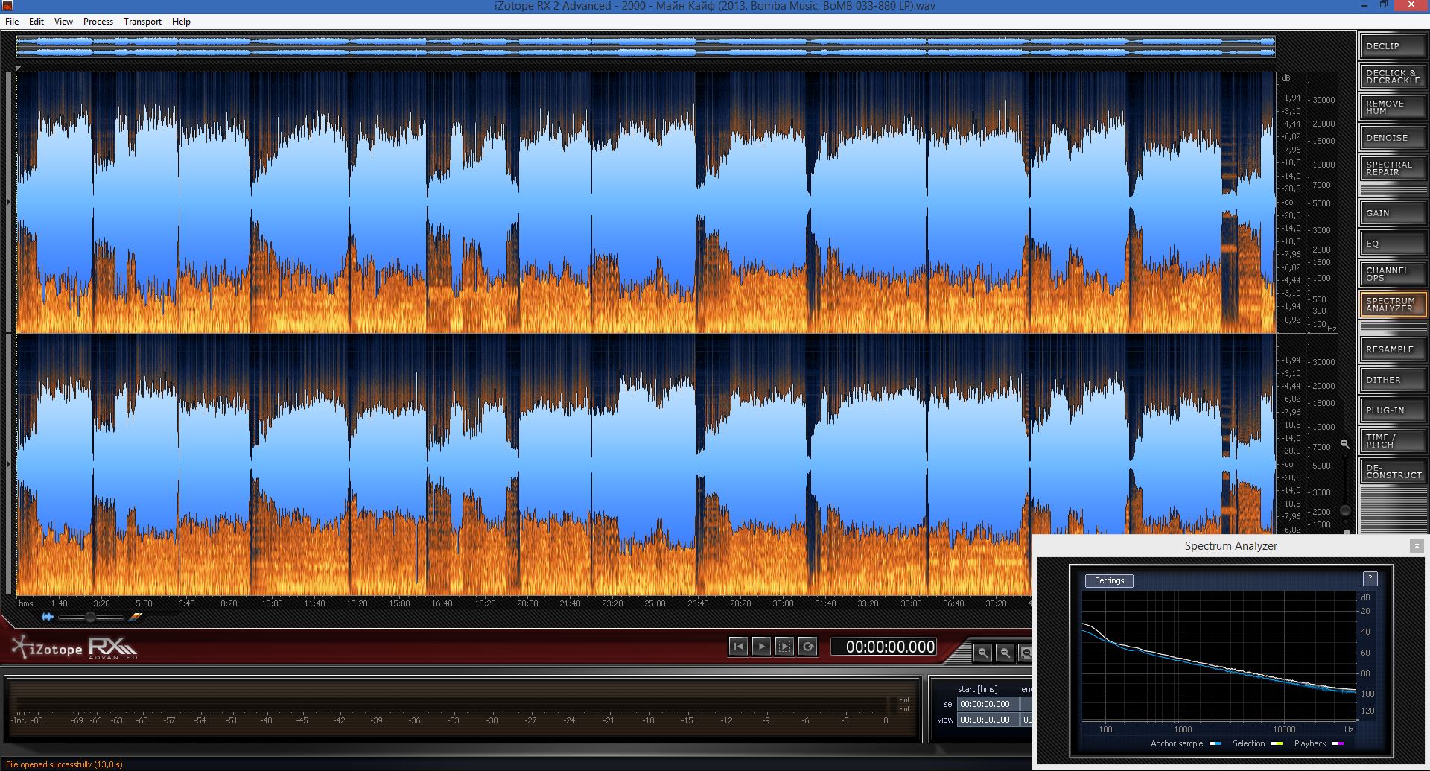Click the 30:00 mark on the time ruler
This screenshot has height=771, width=1430.
tap(783, 603)
